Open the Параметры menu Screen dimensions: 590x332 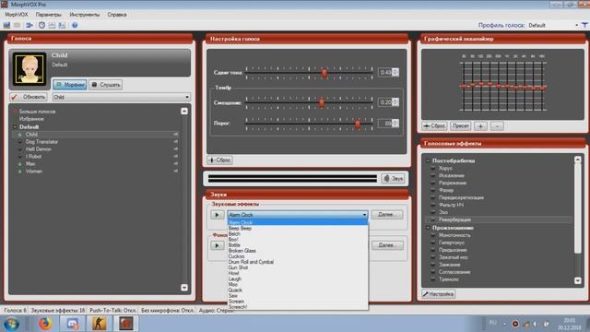[49, 15]
